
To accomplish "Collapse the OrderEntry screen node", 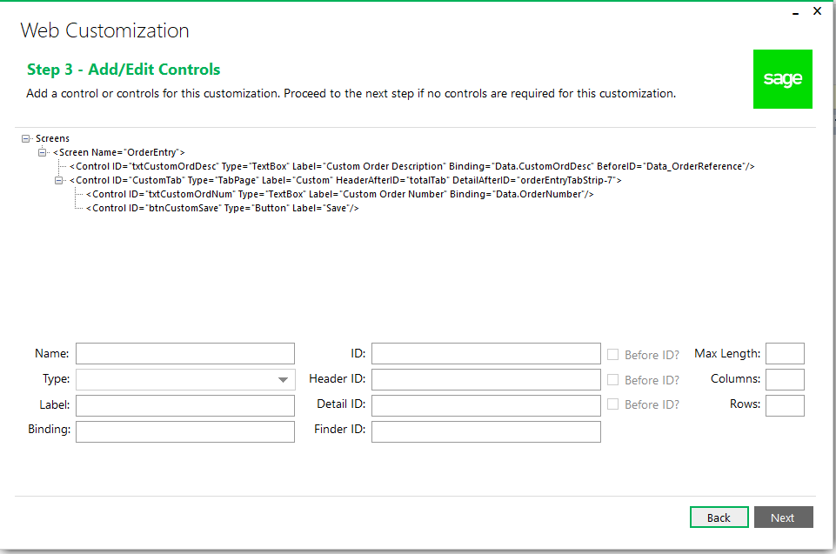I will click(42, 152).
